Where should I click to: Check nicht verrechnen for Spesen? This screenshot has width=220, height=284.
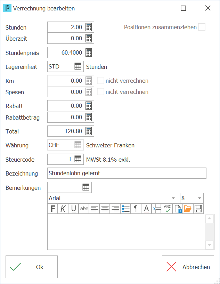pyautogui.click(x=100, y=92)
